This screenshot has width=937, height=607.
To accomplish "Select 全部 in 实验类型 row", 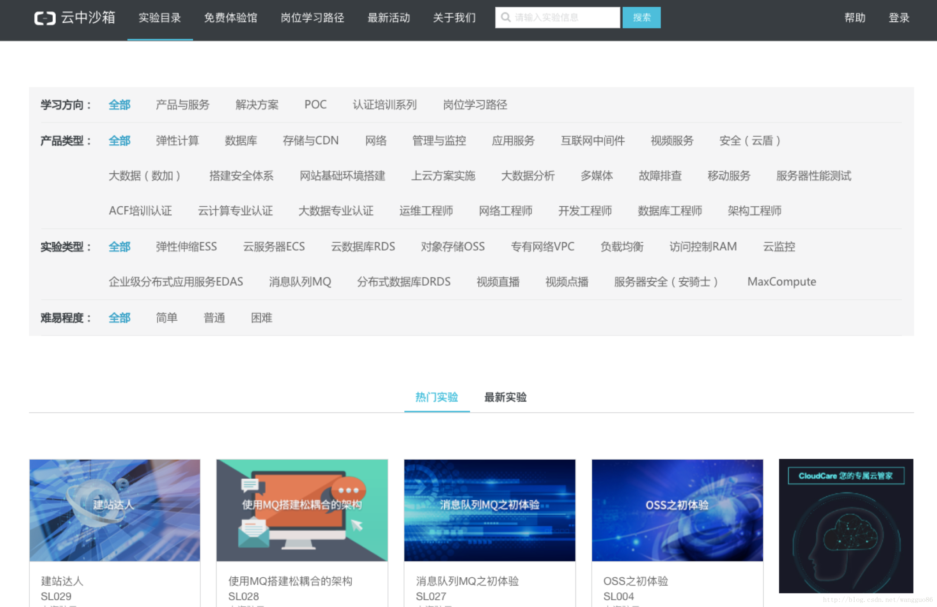I will tap(119, 247).
